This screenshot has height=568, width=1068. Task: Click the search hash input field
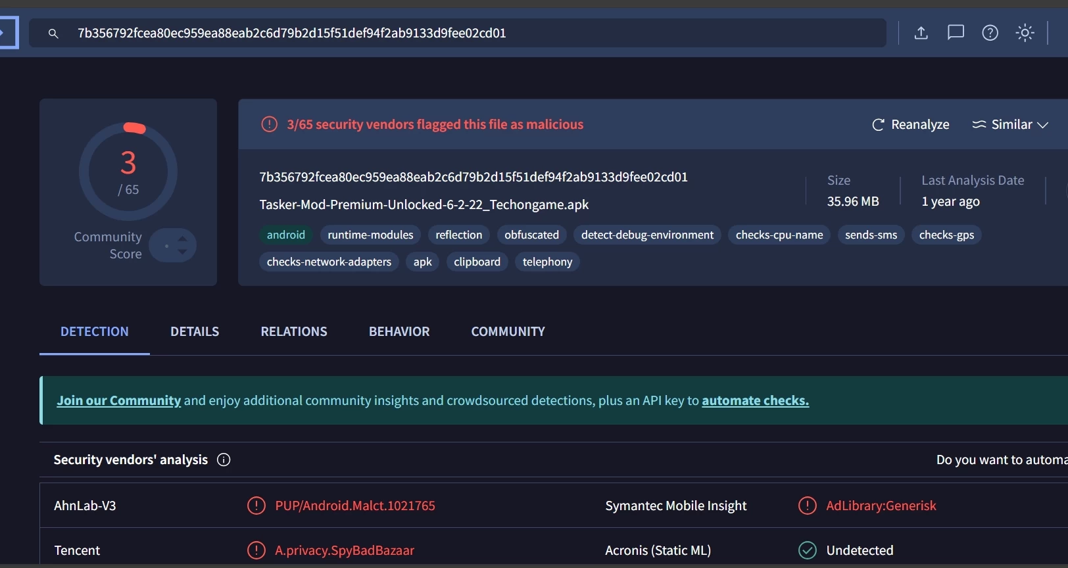pyautogui.click(x=457, y=33)
